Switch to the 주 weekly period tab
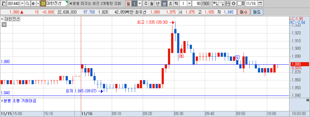This screenshot has height=117, width=310. tap(146, 3)
